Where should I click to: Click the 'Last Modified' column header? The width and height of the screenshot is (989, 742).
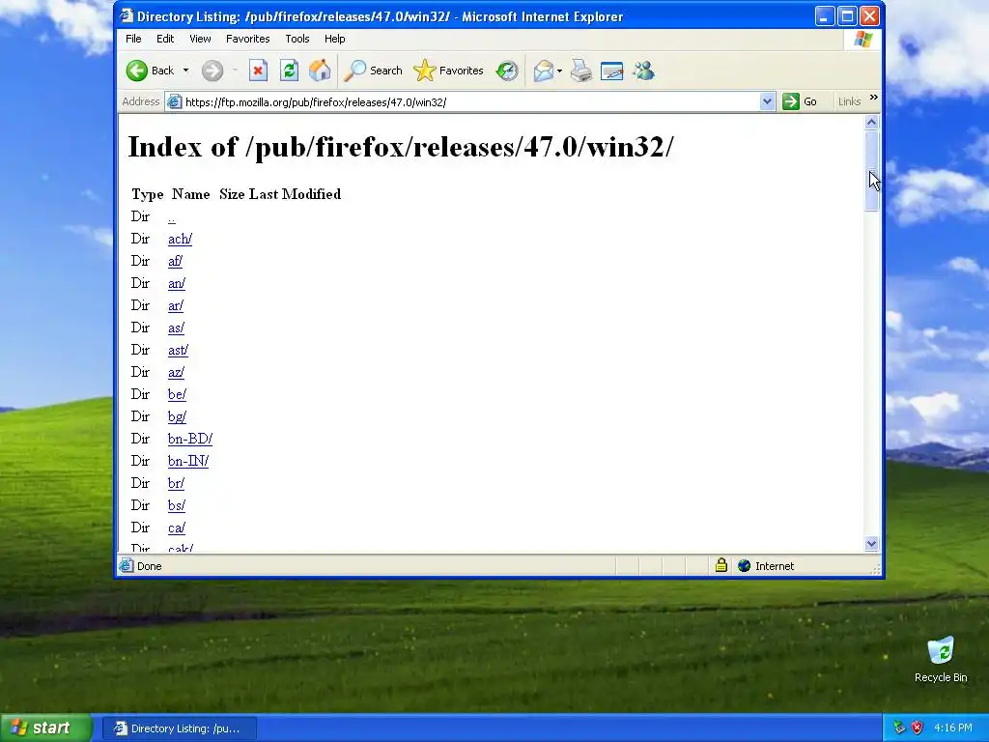pyautogui.click(x=295, y=194)
